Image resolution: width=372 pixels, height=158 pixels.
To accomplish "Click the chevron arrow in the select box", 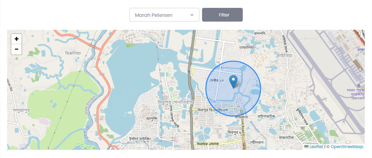I will [x=192, y=15].
